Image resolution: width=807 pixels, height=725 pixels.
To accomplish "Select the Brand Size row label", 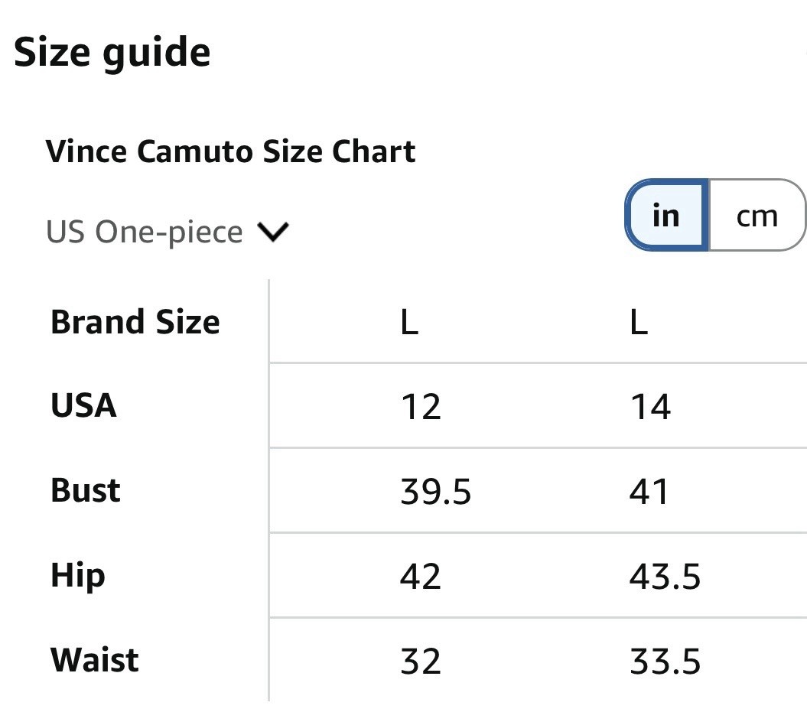I will pos(135,322).
